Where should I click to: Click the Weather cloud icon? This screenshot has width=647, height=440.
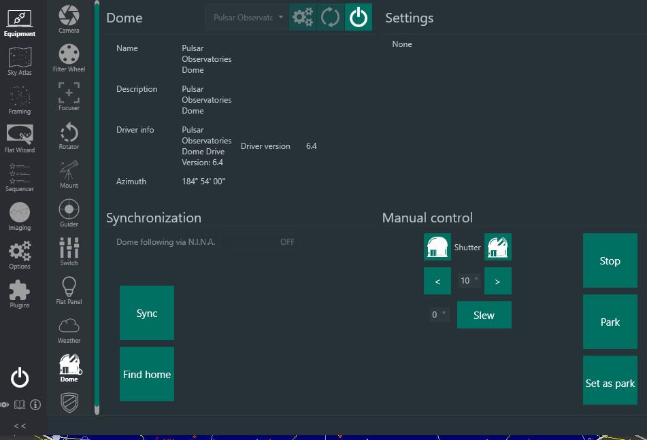pyautogui.click(x=69, y=329)
